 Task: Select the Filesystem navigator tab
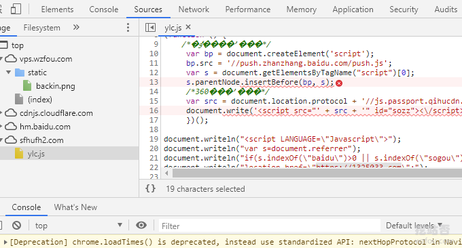pos(42,28)
